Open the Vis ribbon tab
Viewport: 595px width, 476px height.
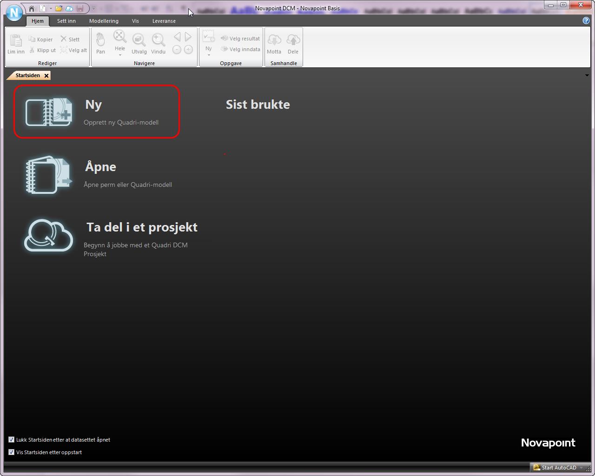click(x=135, y=21)
